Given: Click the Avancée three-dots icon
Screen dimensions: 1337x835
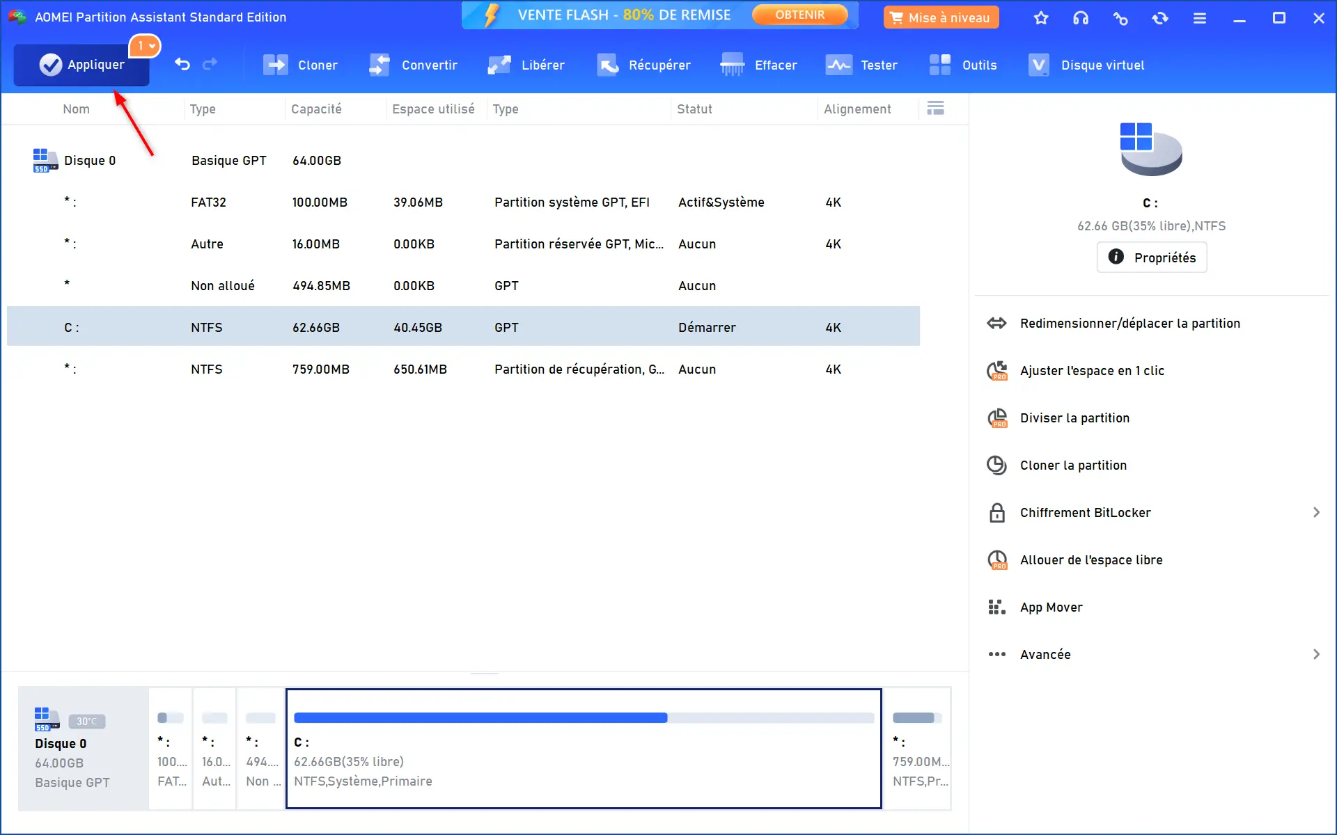Looking at the screenshot, I should pos(996,654).
